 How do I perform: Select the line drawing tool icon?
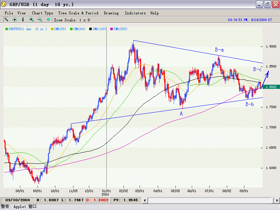6,20
